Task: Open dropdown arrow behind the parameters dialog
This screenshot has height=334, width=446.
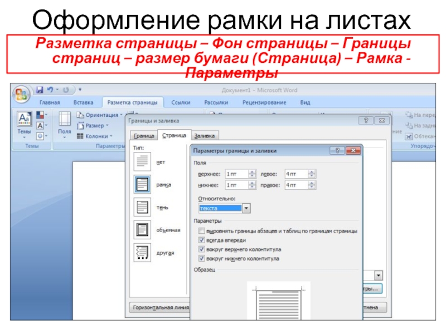Action: coord(379,275)
